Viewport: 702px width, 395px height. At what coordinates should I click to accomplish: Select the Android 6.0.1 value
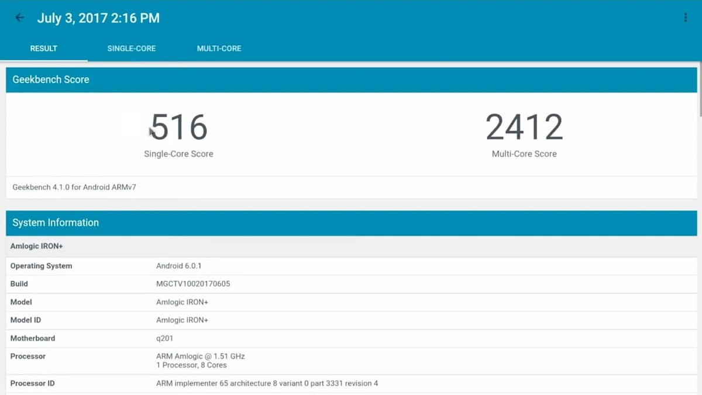tap(177, 266)
